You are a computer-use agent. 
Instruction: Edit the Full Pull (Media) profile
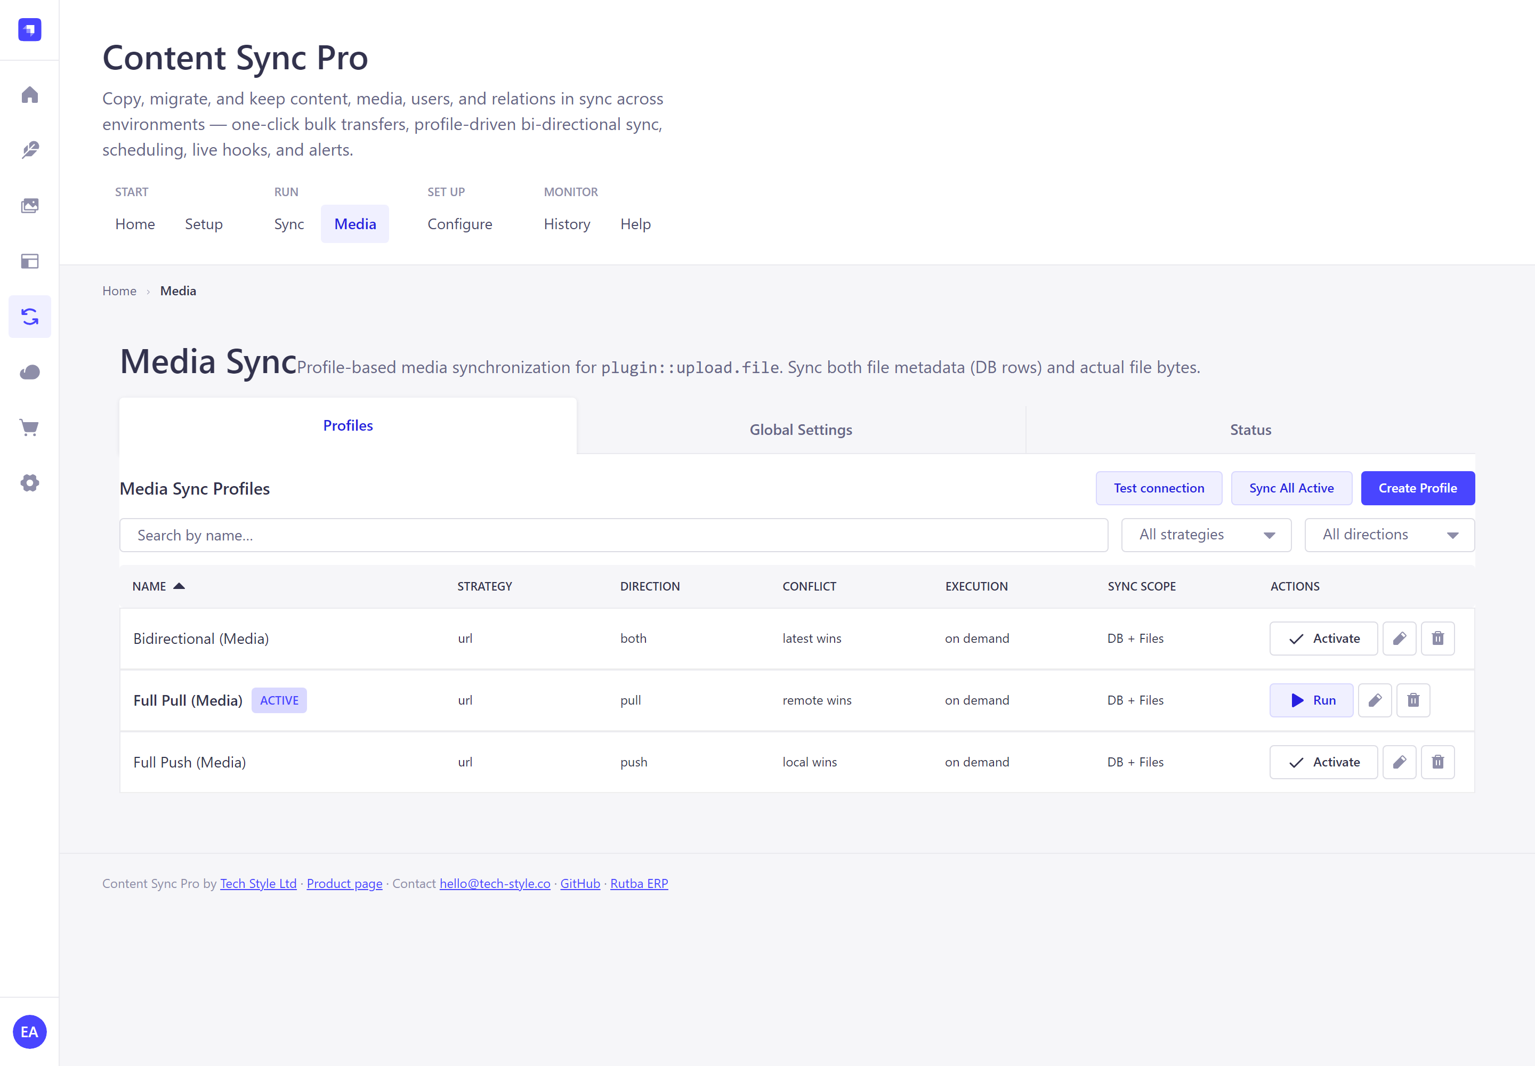point(1375,700)
